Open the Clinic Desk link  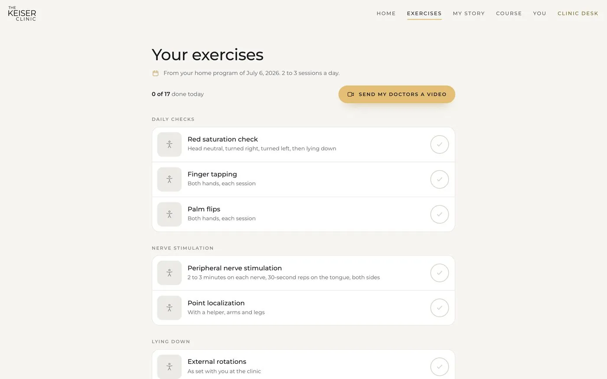click(578, 13)
